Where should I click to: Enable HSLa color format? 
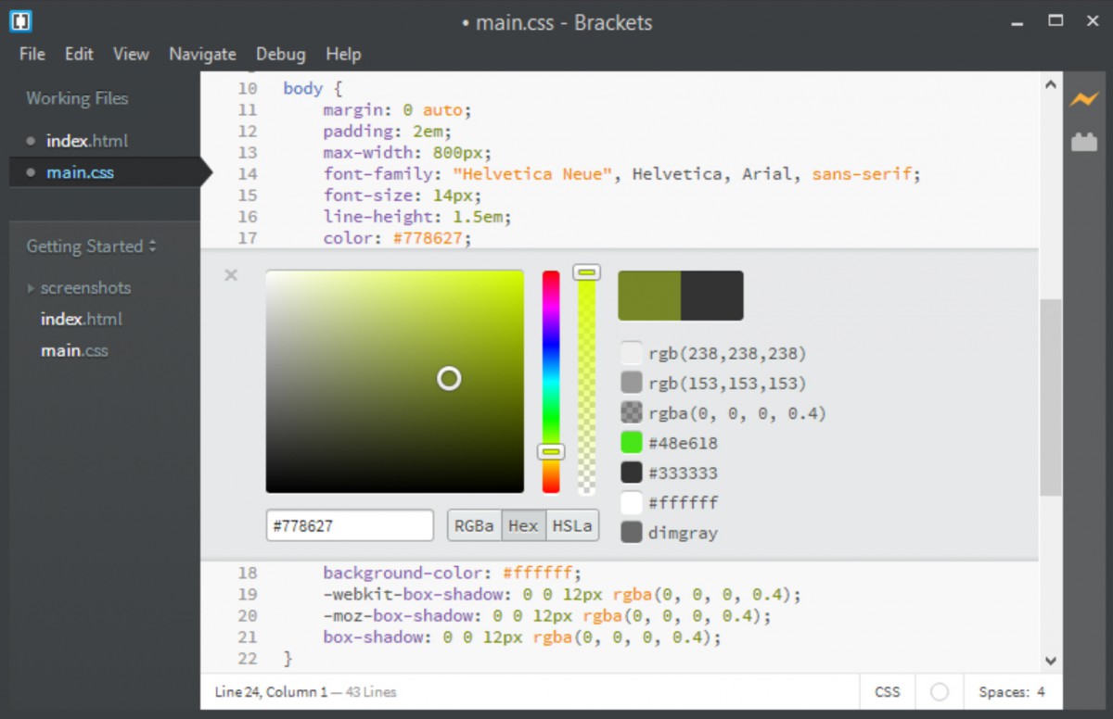pyautogui.click(x=572, y=524)
